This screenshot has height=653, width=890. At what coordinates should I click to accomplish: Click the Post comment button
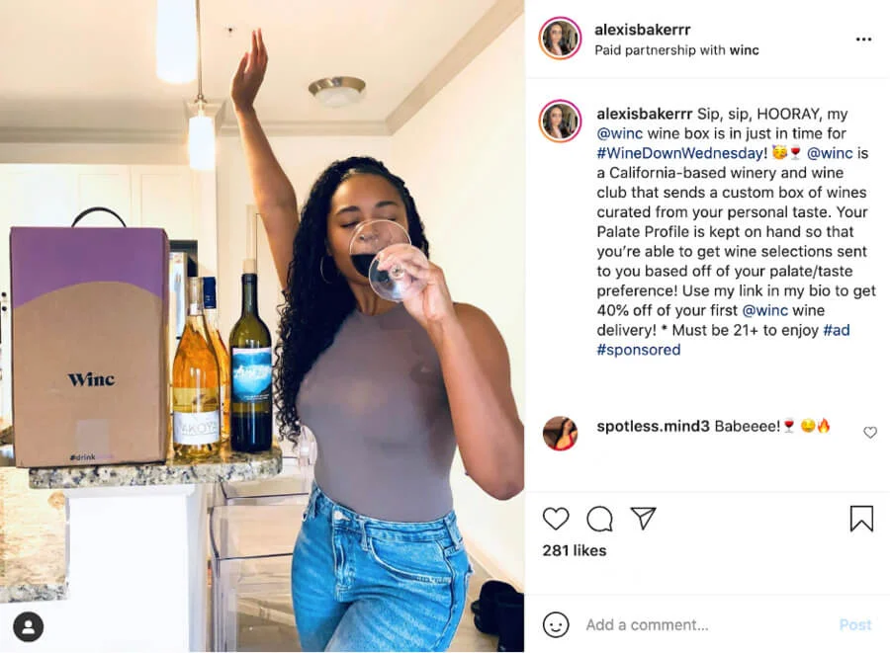pos(854,624)
